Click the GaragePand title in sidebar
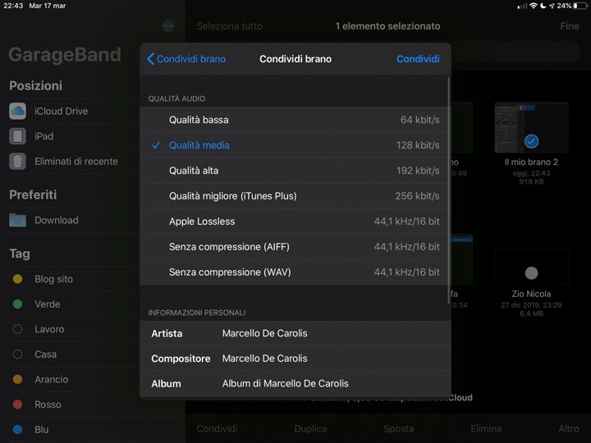The height and width of the screenshot is (443, 591). [65, 55]
